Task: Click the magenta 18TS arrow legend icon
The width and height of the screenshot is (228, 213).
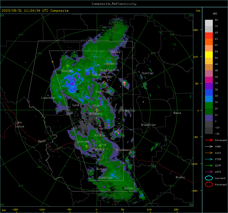Action: point(209,172)
